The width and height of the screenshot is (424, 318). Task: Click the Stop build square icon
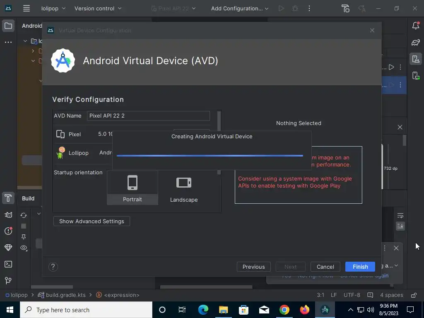pyautogui.click(x=24, y=226)
